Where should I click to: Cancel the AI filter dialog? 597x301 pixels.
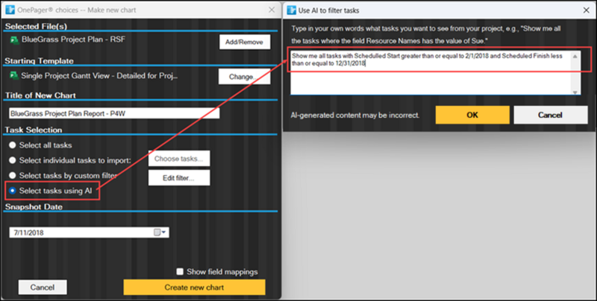tap(550, 115)
